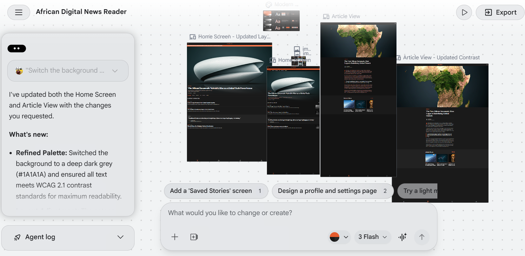Click device icon beside Home Screen Updated label

point(193,37)
